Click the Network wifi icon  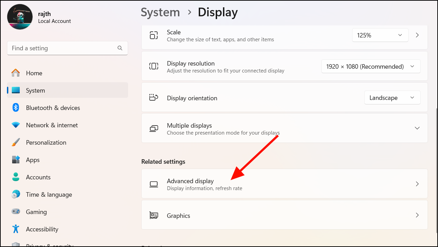pyautogui.click(x=16, y=125)
